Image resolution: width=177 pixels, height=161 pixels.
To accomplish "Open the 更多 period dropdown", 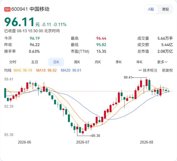I will pos(162,62).
